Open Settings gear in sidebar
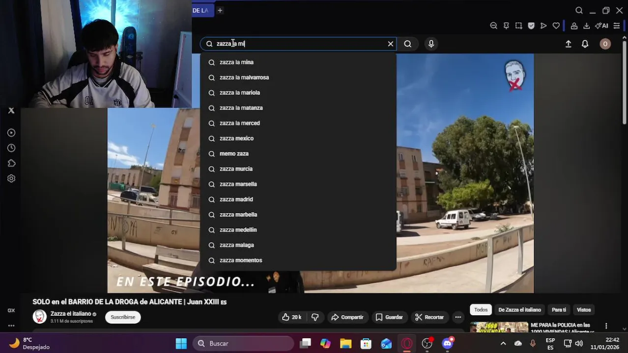The image size is (628, 353). click(11, 178)
